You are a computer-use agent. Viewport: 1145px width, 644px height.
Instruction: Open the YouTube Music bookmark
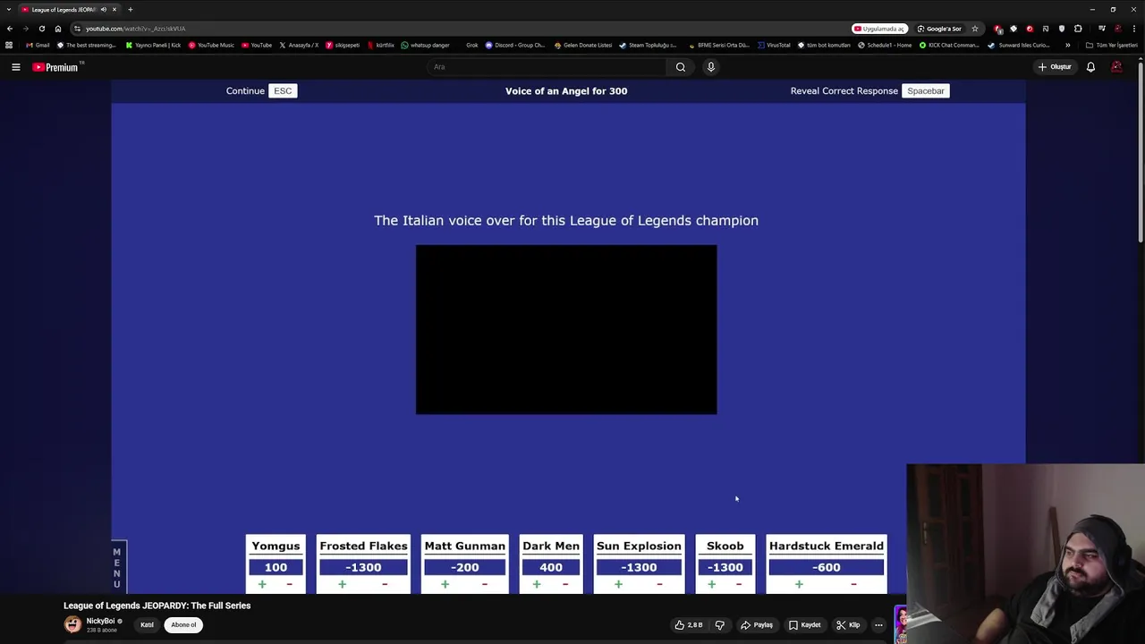pos(211,45)
